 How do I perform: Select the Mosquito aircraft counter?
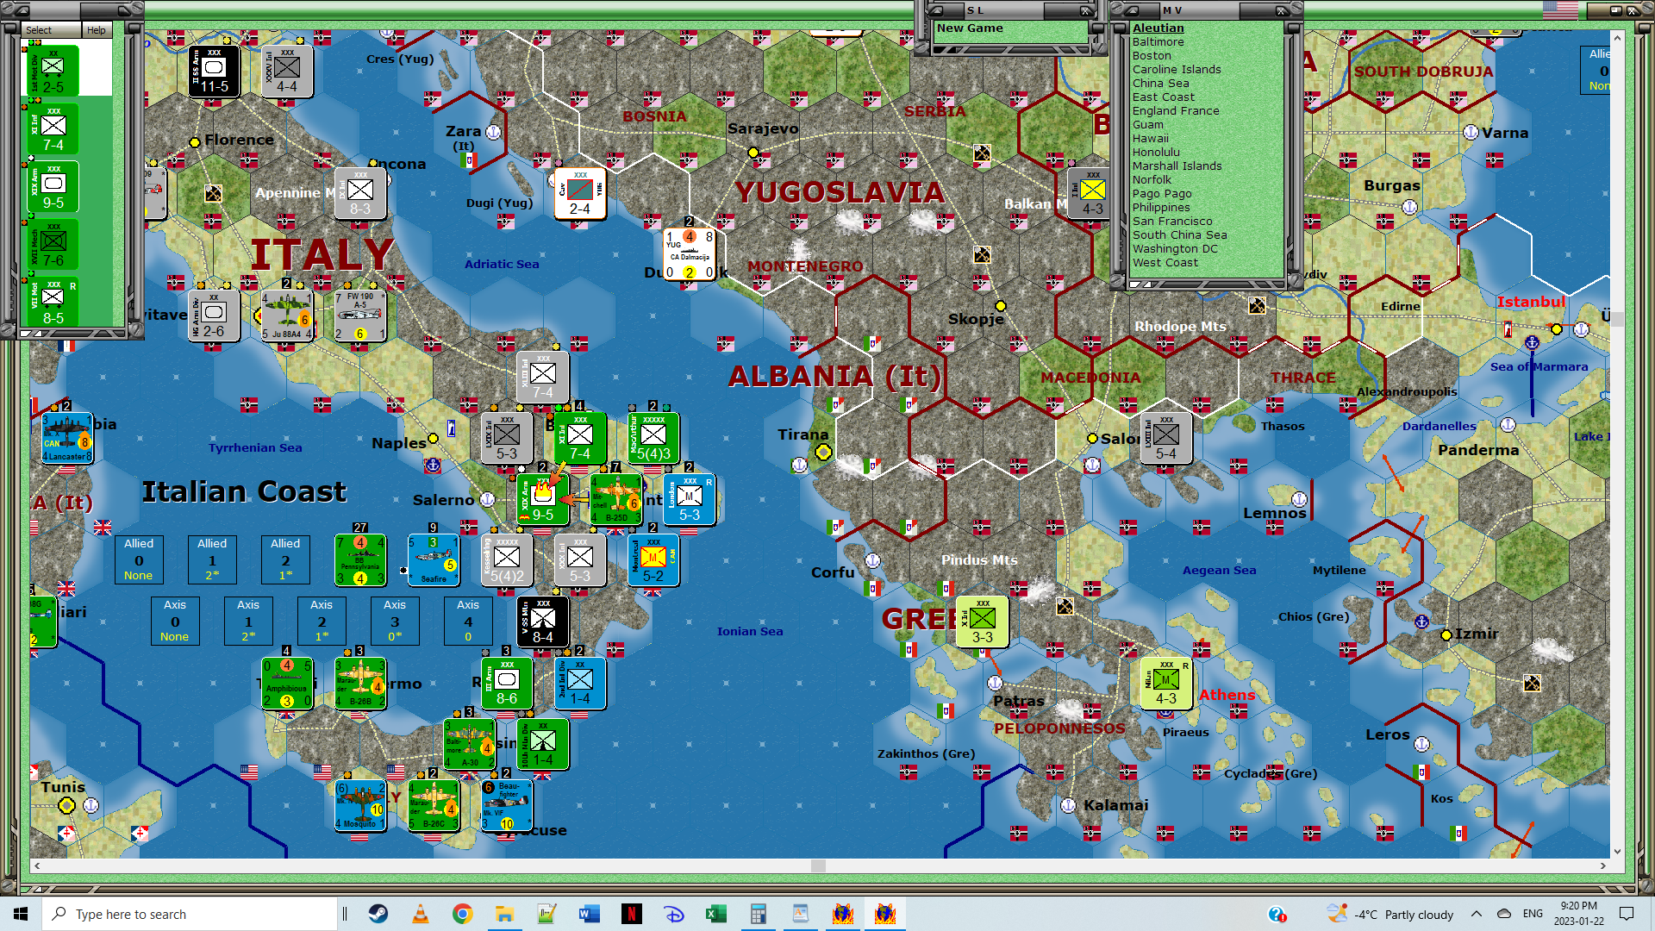coord(360,805)
